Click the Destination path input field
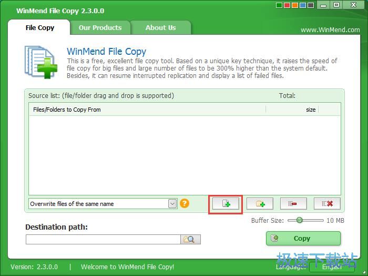368x276 pixels. click(103, 239)
